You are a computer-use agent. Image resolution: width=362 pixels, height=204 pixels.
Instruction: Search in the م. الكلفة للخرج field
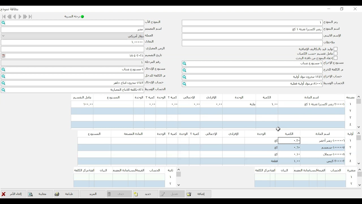(184, 70)
